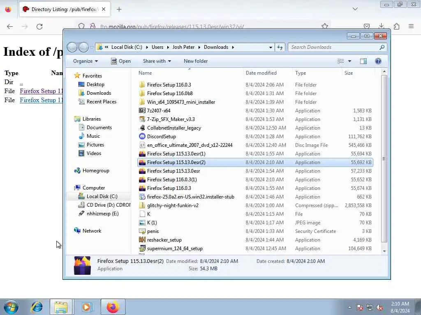Open a new Firefox tab with plus
Image resolution: width=421 pixels, height=315 pixels.
pyautogui.click(x=119, y=9)
